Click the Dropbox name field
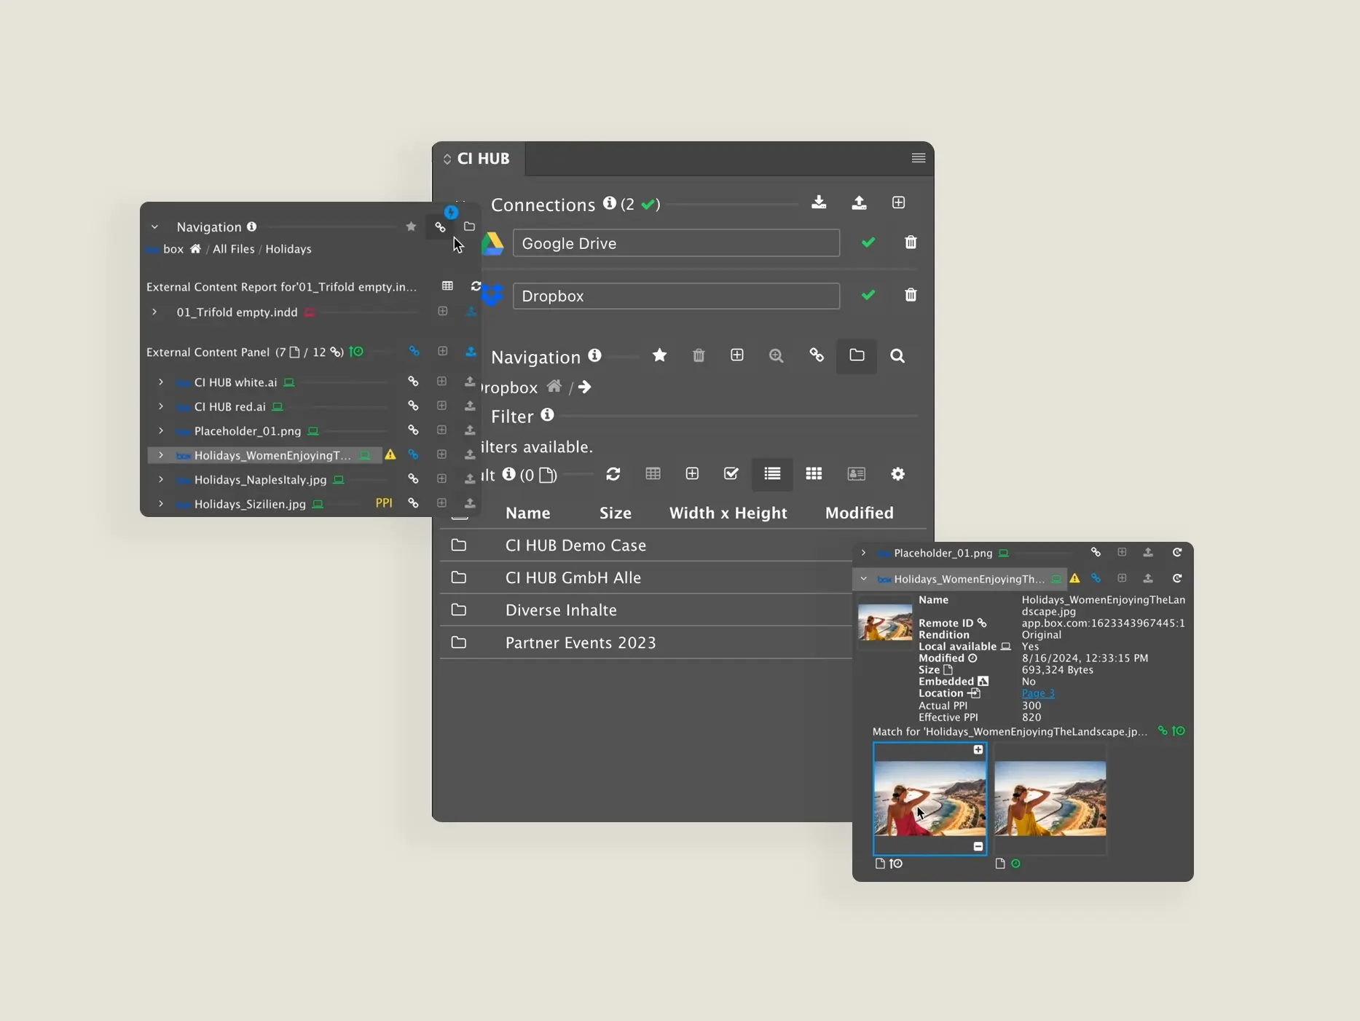The height and width of the screenshot is (1021, 1360). click(676, 296)
